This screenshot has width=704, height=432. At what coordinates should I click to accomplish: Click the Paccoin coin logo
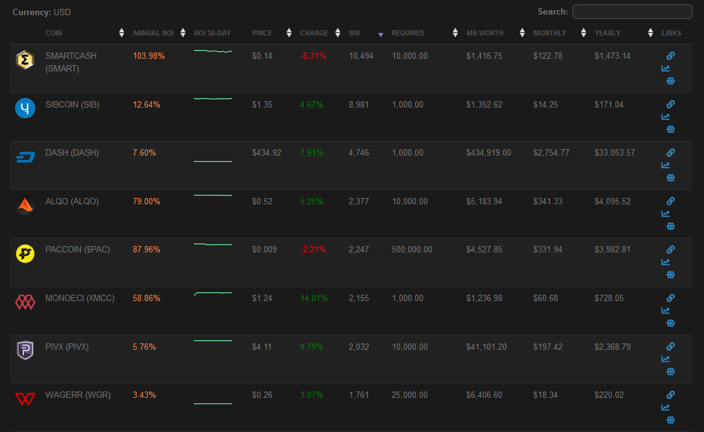point(25,254)
